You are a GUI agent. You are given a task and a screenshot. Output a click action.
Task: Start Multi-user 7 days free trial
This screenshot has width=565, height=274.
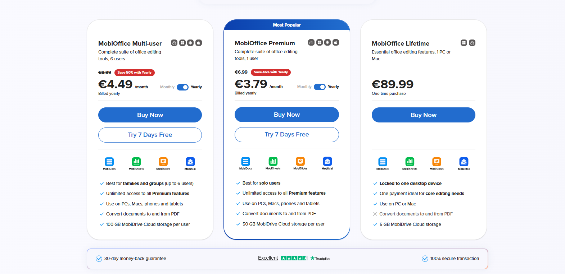click(x=150, y=135)
